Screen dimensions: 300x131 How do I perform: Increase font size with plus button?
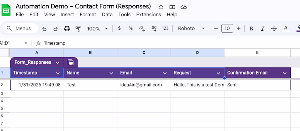(x=238, y=29)
